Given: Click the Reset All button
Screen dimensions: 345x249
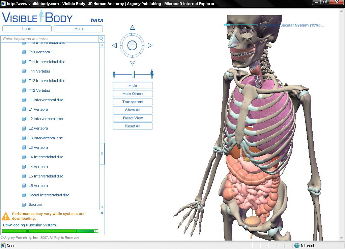Looking at the screenshot, I should (x=133, y=126).
